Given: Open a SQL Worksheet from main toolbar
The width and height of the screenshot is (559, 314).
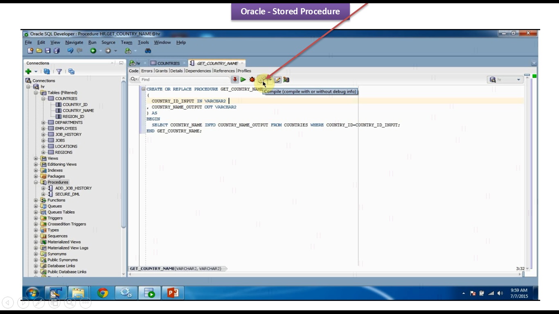Looking at the screenshot, I should tap(128, 51).
